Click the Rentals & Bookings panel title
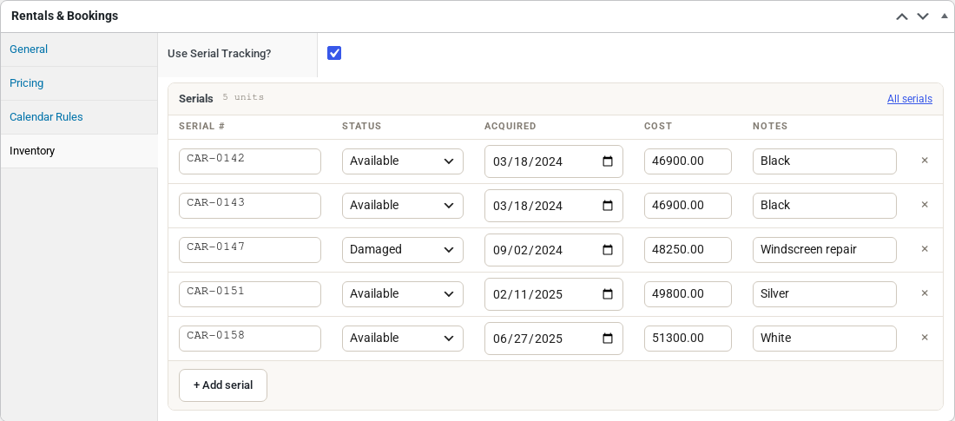The width and height of the screenshot is (955, 421). coord(64,16)
